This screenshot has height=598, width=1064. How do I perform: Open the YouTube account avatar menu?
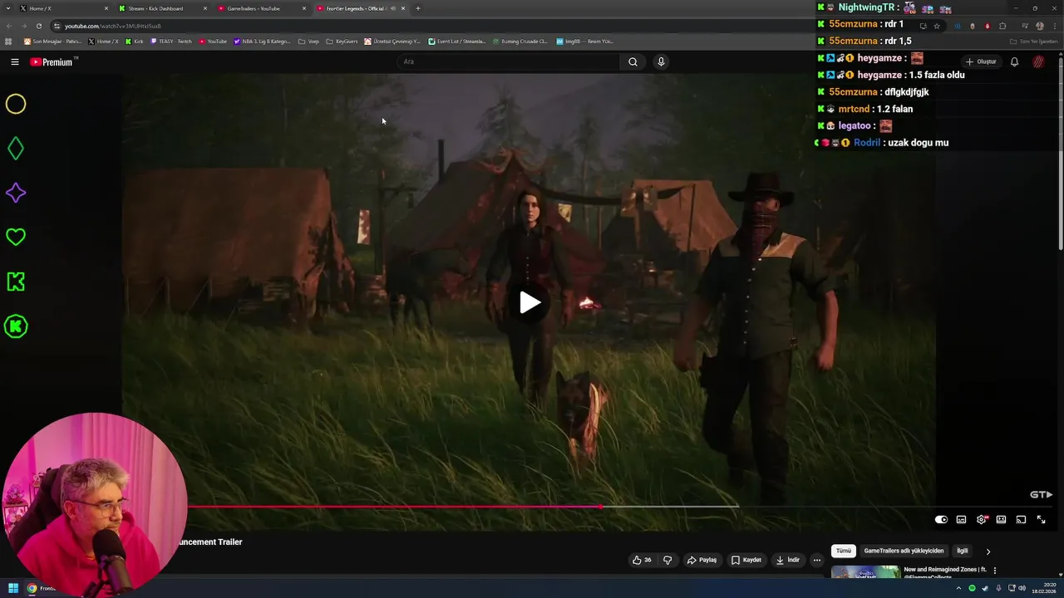pyautogui.click(x=1039, y=61)
